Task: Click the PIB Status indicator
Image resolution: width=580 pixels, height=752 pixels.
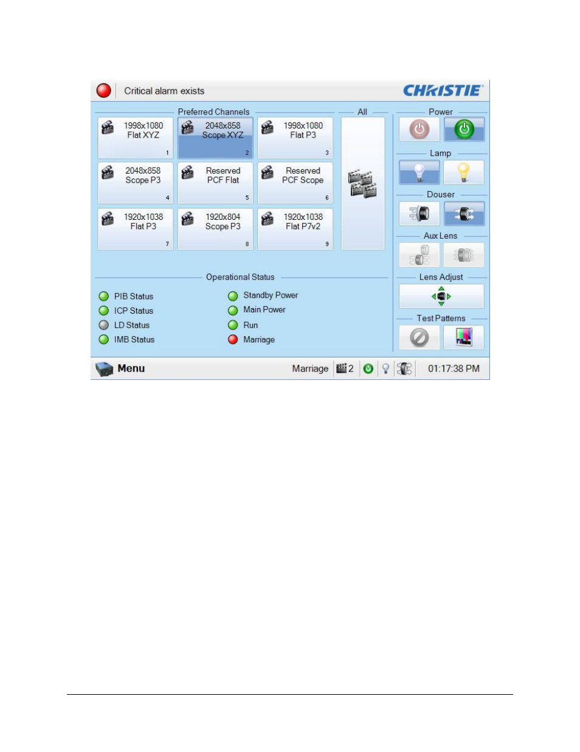Action: pyautogui.click(x=104, y=297)
